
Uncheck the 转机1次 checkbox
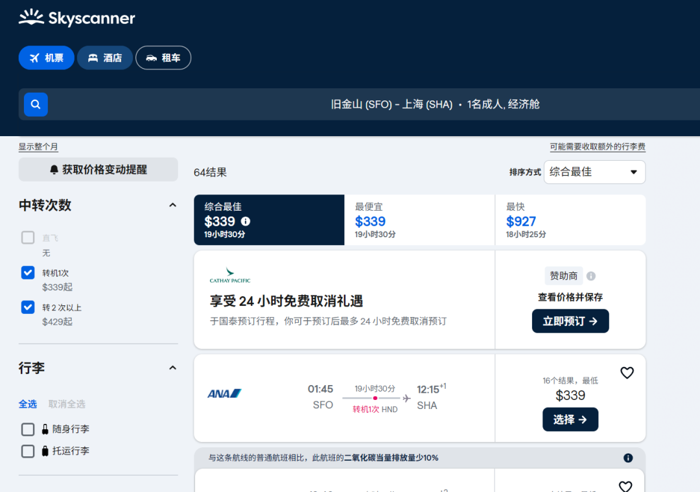[28, 273]
